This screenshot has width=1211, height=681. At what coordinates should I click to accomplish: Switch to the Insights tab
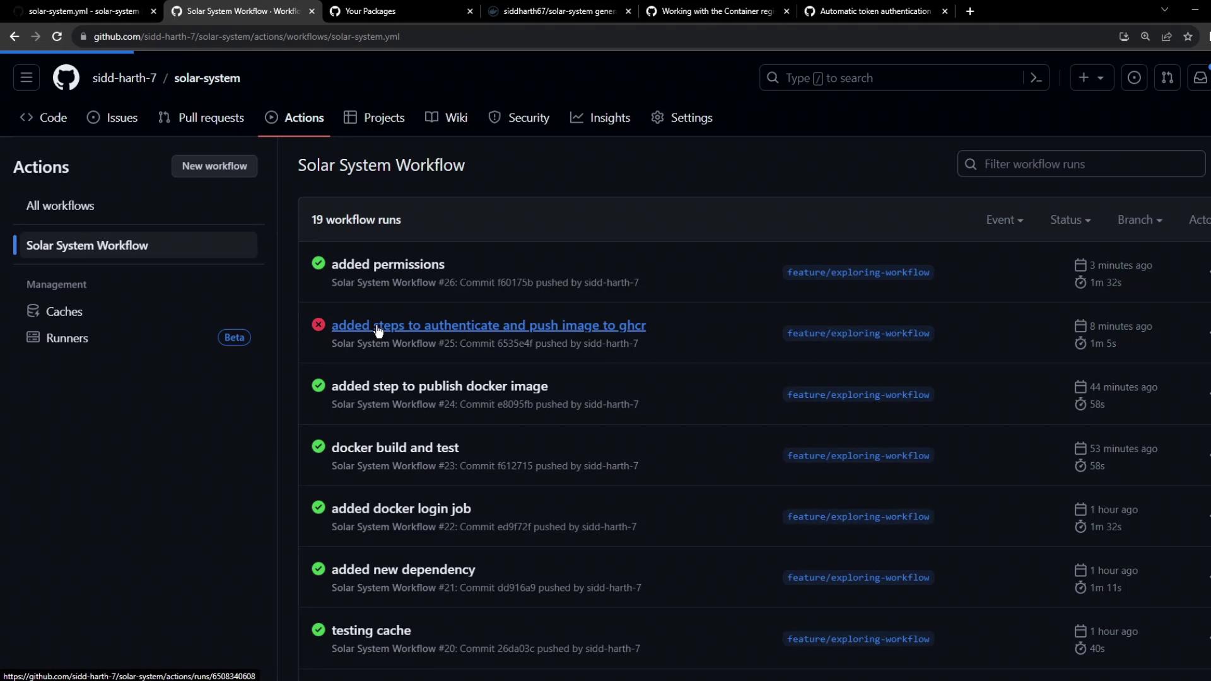pos(600,118)
